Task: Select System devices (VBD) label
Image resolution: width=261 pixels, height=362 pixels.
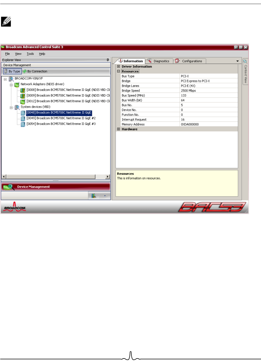Action: click(35, 107)
